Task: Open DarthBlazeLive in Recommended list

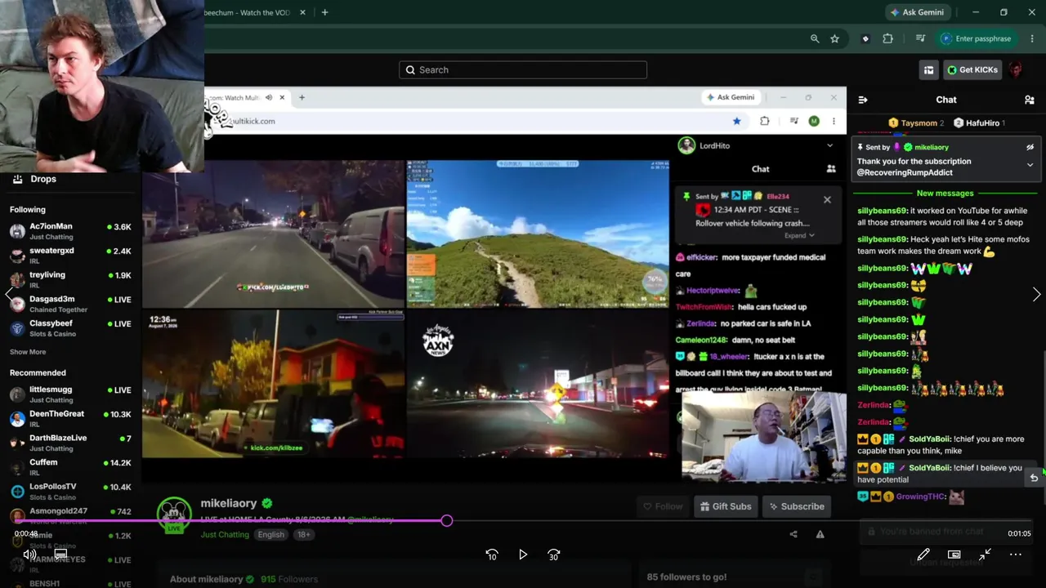Action: point(70,443)
